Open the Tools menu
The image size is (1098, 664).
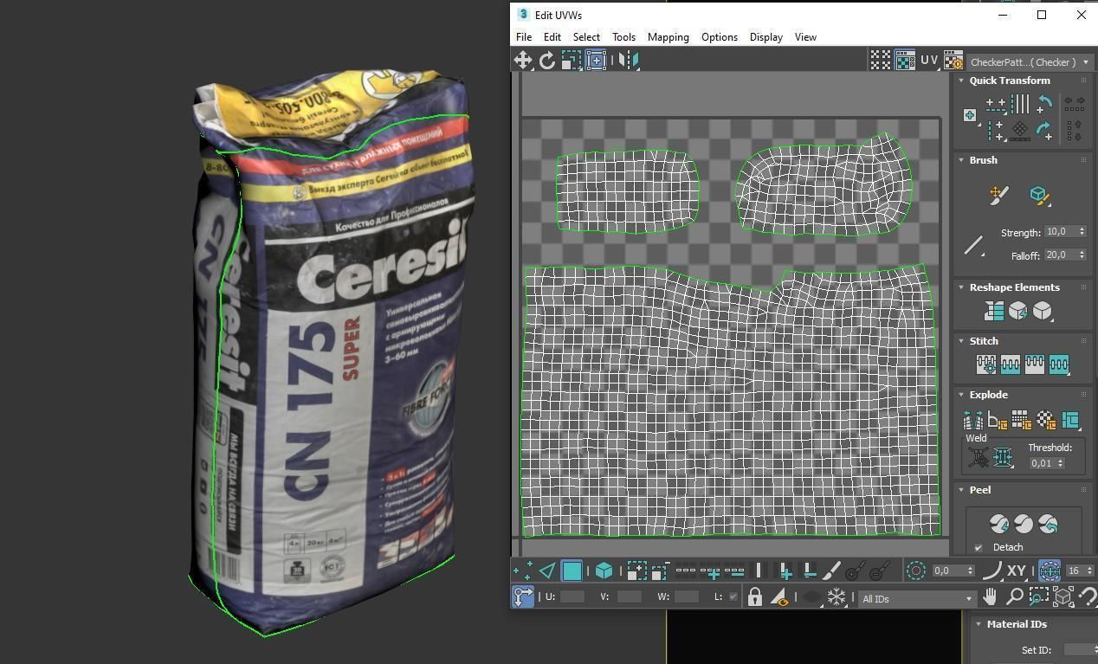[623, 37]
